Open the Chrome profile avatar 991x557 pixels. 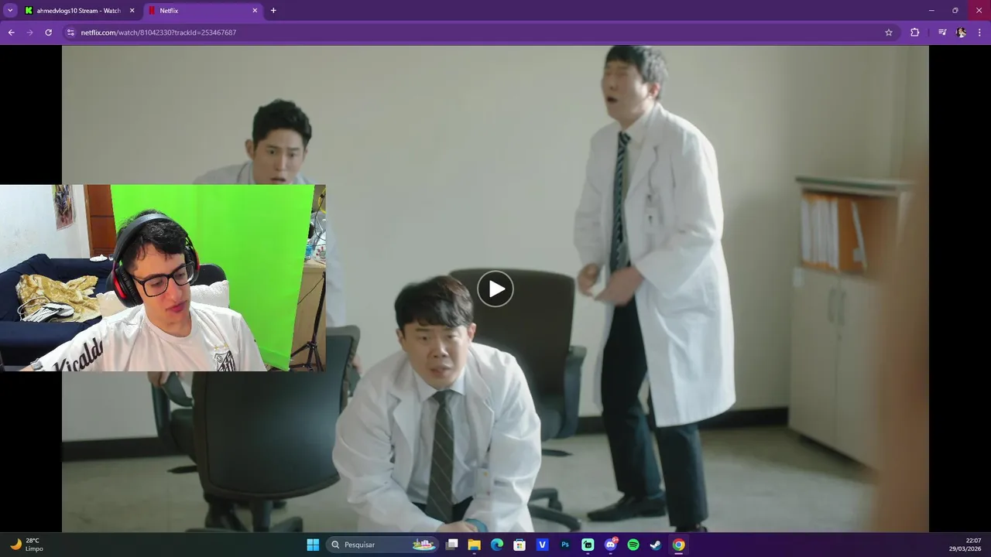961,32
